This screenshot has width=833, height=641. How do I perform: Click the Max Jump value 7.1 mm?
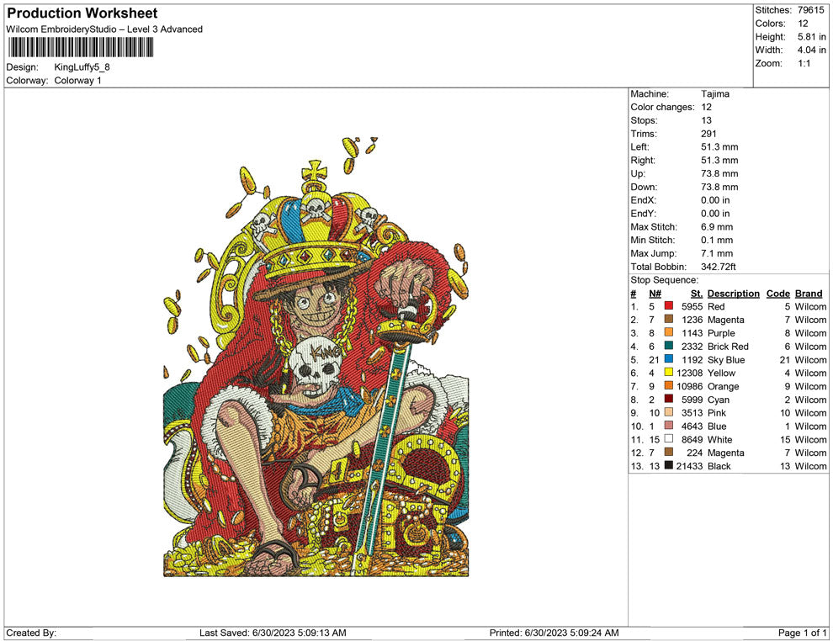click(717, 253)
